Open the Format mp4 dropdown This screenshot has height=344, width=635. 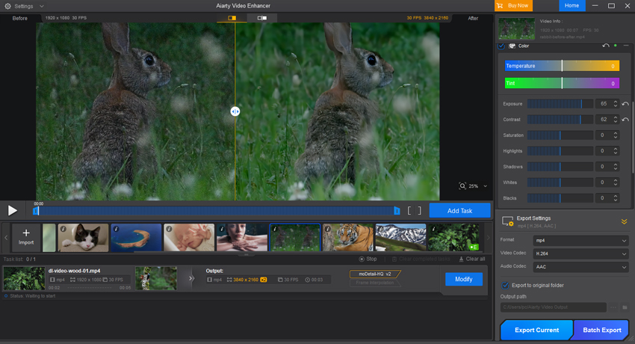click(x=580, y=240)
